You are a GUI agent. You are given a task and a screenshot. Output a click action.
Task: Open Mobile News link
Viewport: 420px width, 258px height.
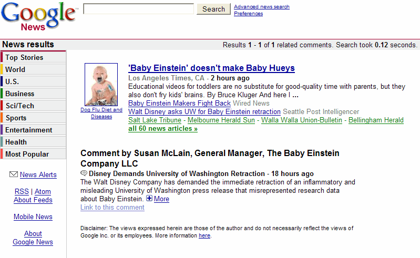point(33,217)
